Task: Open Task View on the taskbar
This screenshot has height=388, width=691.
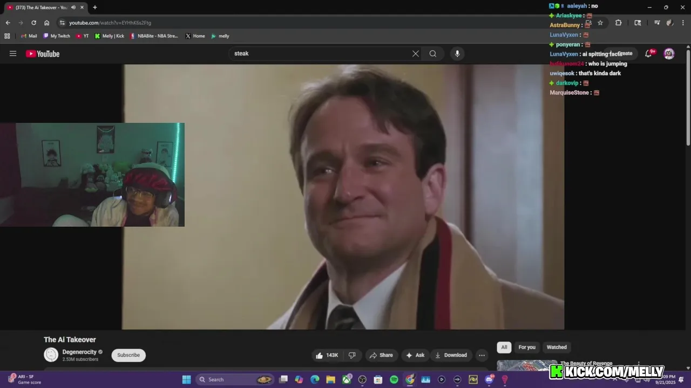Action: point(283,379)
